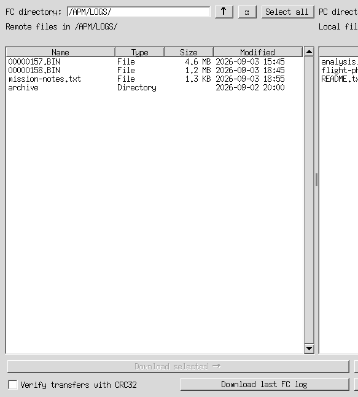The width and height of the screenshot is (358, 397).
Task: Click the Download selected button
Action: coord(178,366)
